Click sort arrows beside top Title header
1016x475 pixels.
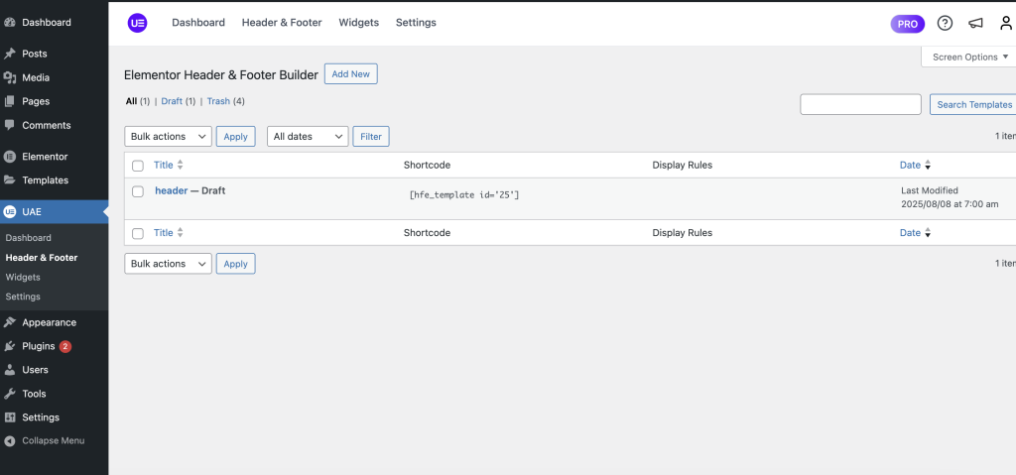pos(181,166)
